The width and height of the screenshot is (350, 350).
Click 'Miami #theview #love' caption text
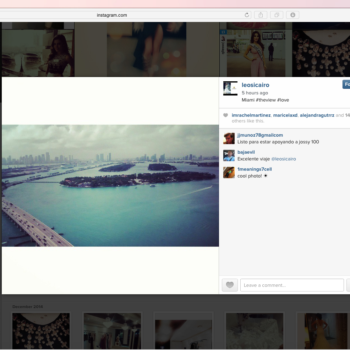265,100
